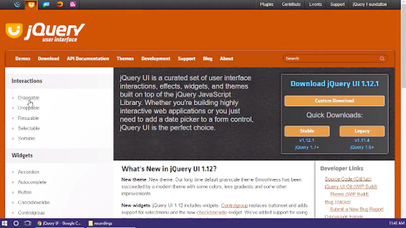406x228 pixels.
Task: Open Events in the top bar
Action: [315, 4]
